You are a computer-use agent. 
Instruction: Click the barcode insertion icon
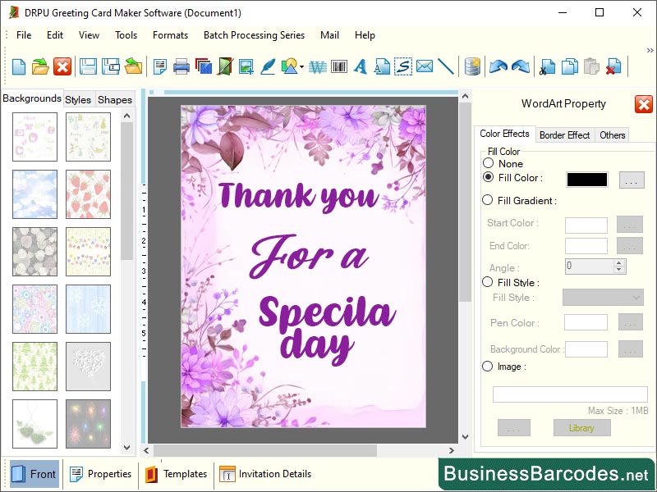tap(338, 67)
